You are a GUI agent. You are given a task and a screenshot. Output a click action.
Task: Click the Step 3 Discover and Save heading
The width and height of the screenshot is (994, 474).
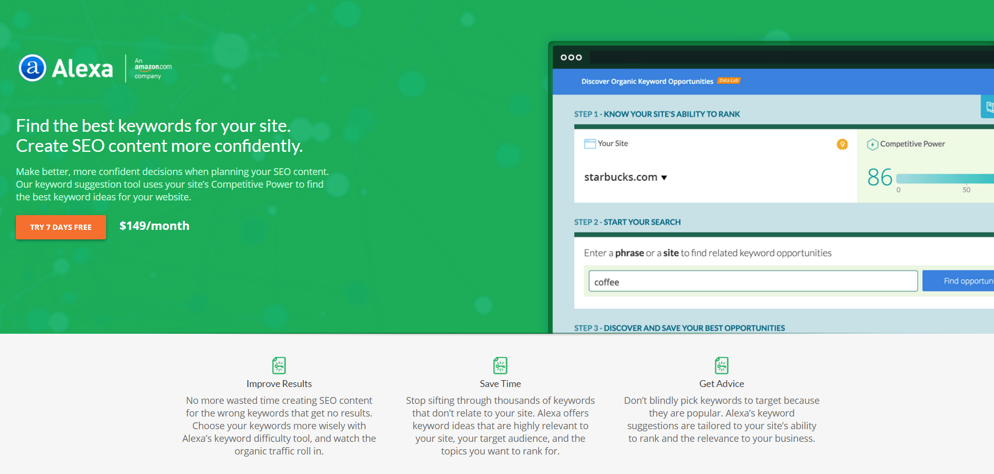[680, 328]
